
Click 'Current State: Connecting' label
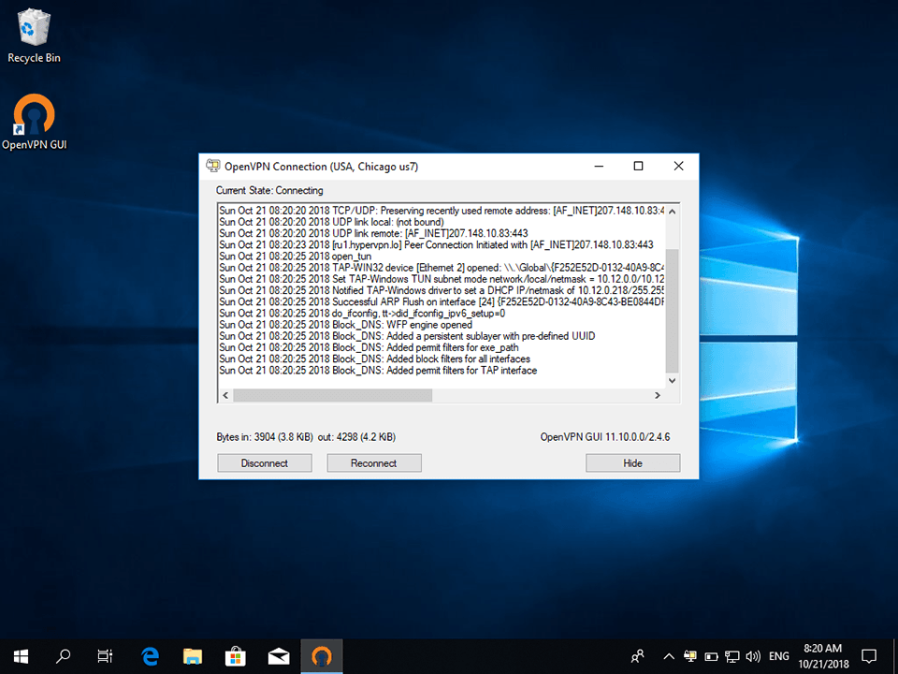[269, 190]
